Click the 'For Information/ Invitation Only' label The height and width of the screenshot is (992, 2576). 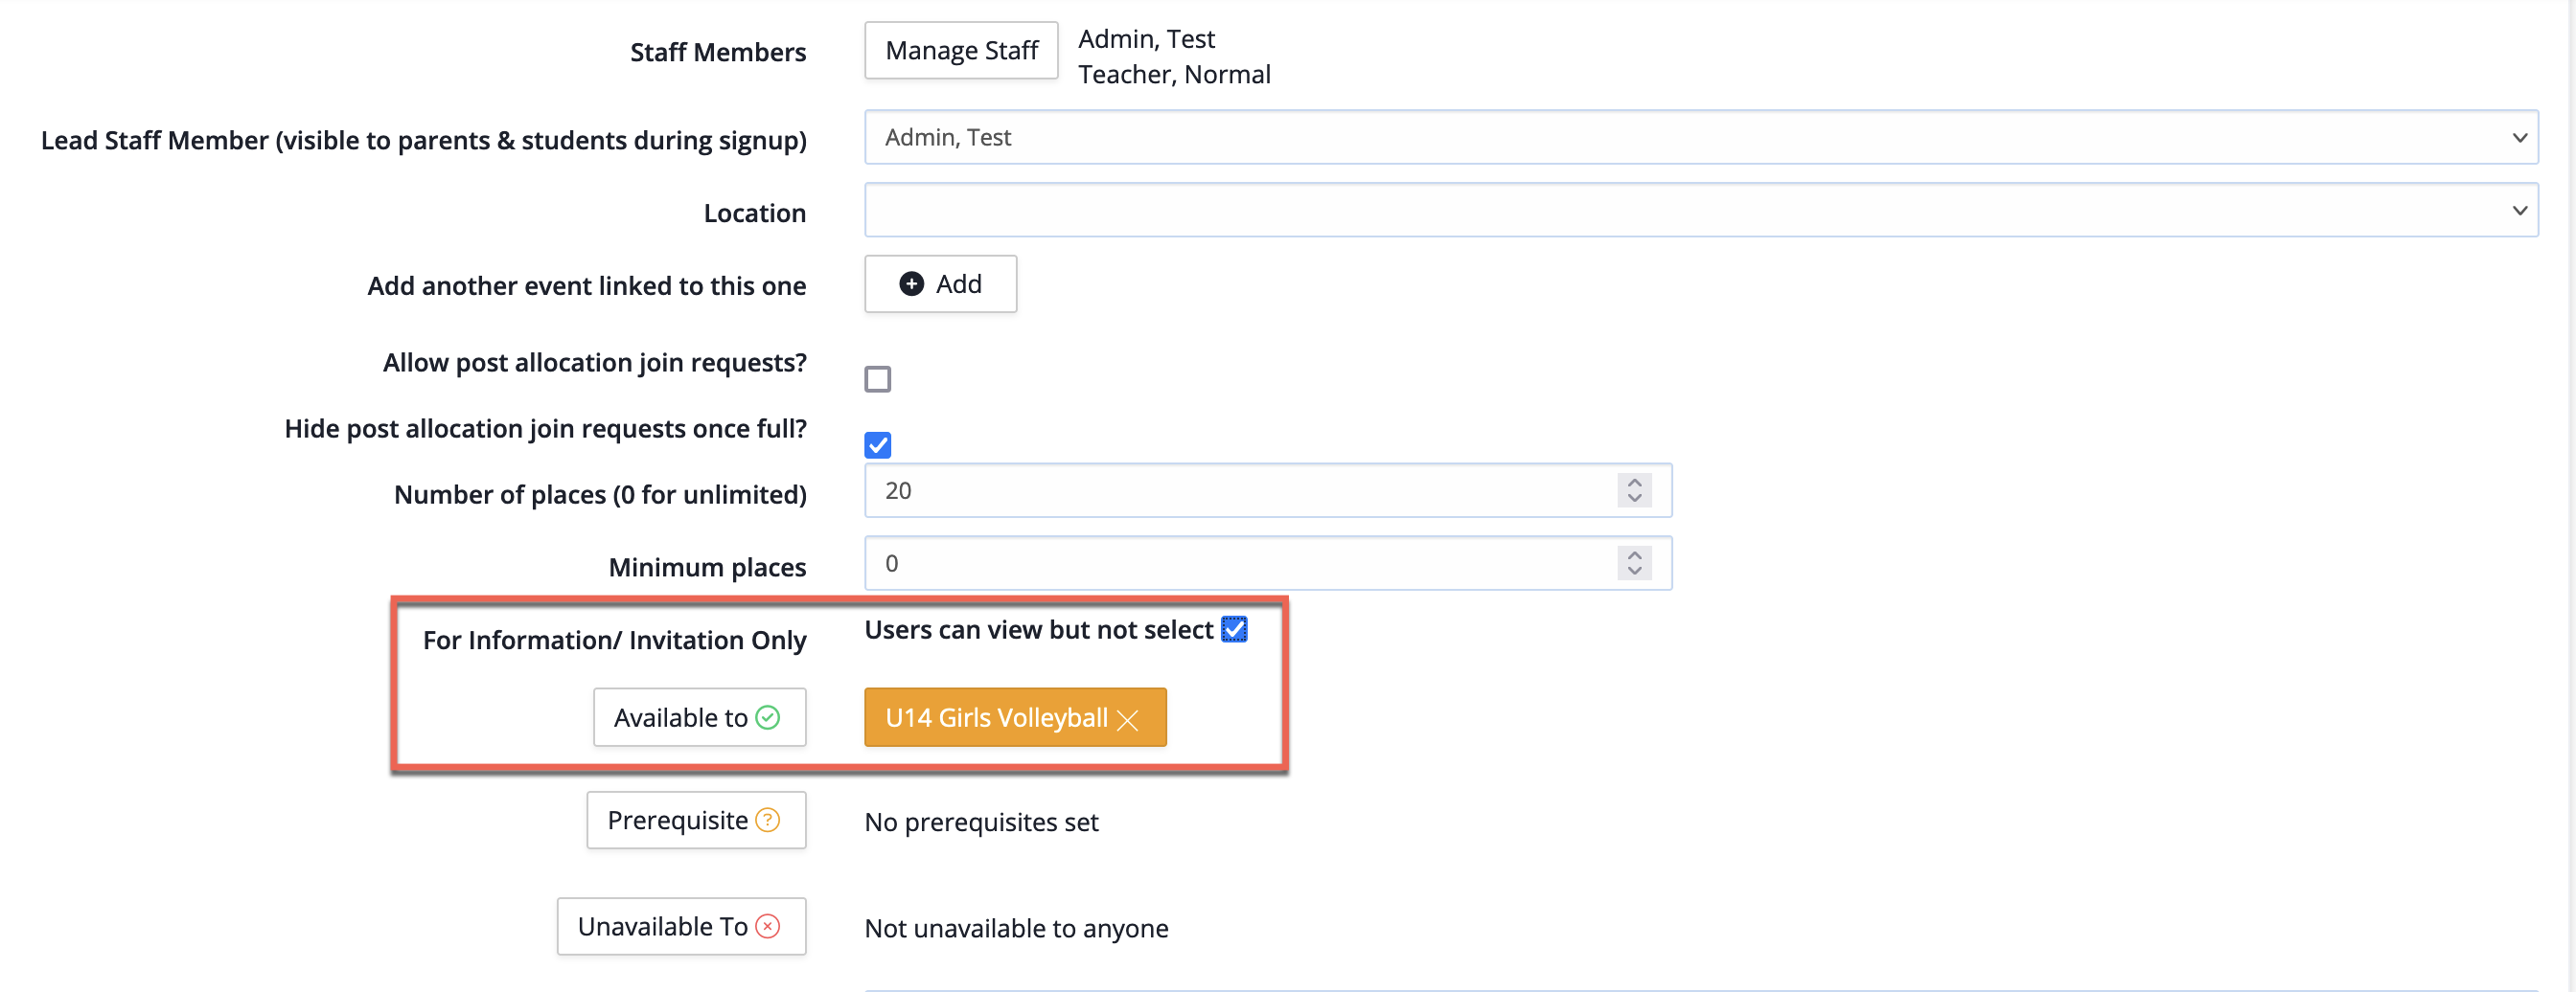pyautogui.click(x=614, y=640)
